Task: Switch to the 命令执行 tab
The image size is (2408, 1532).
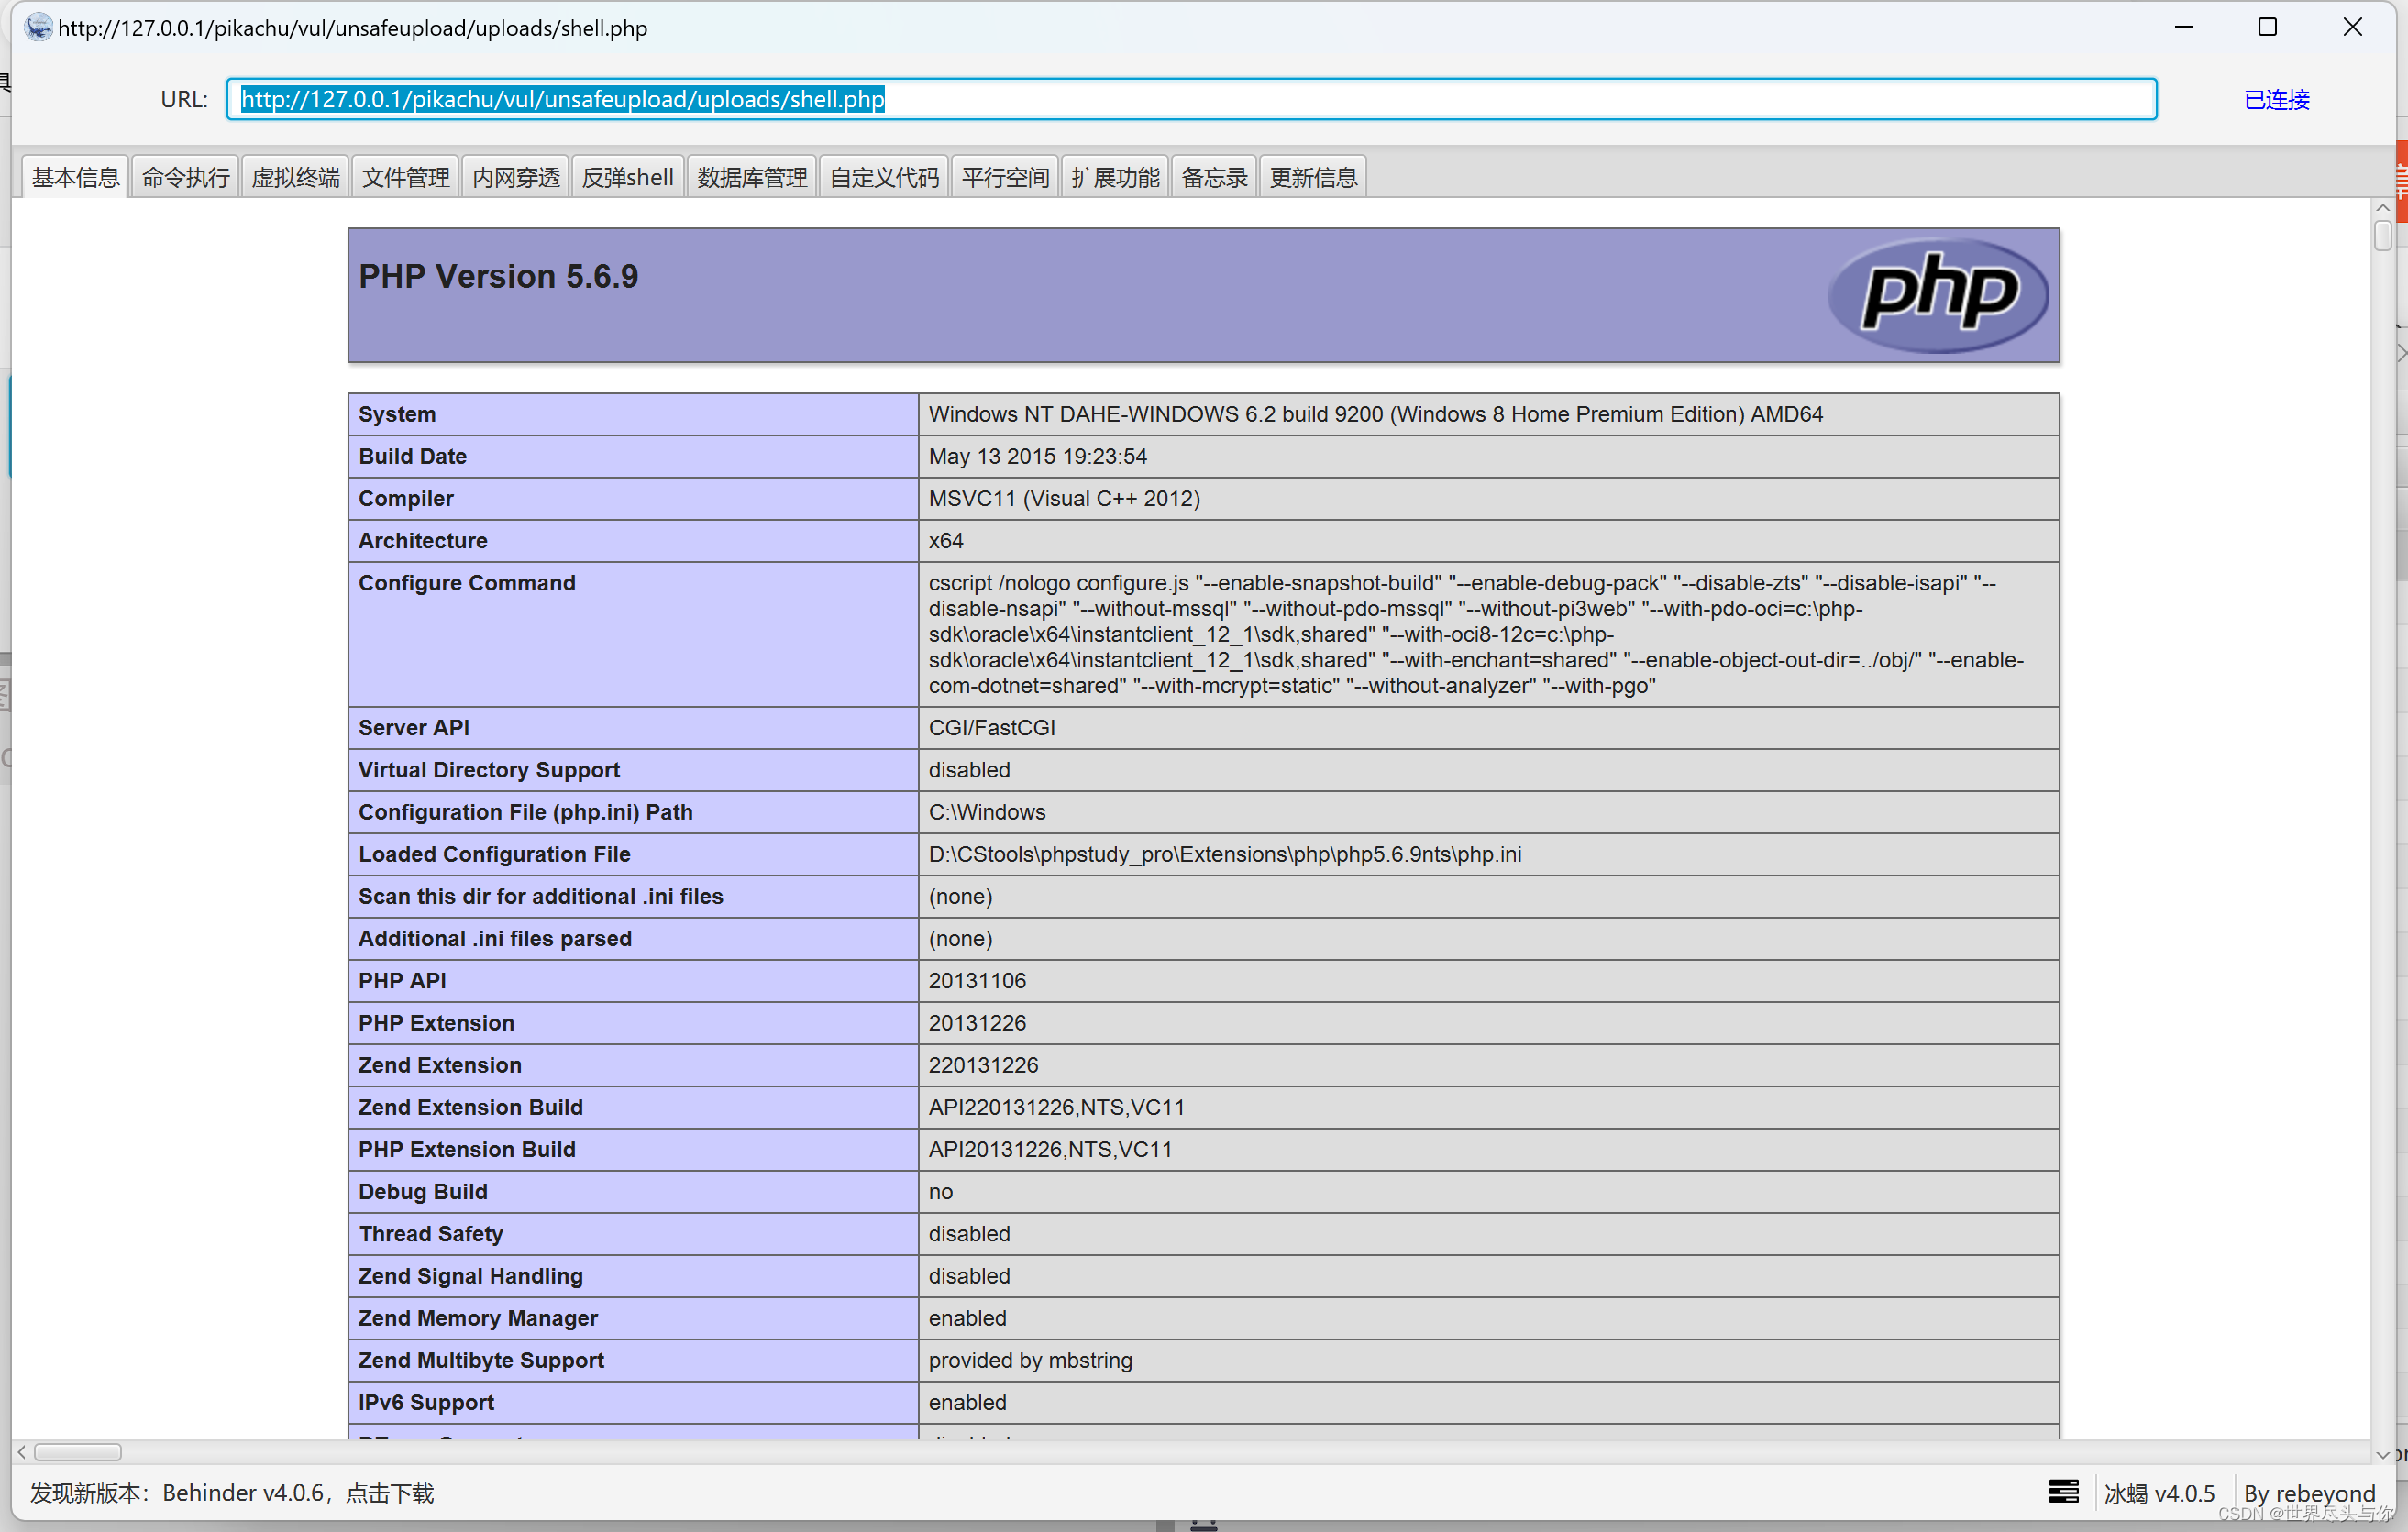Action: [x=185, y=177]
